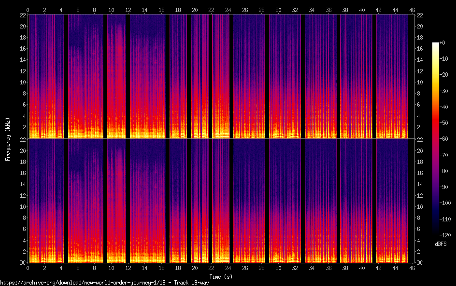
Task: Click the "Time (s)" axis label
Action: (x=220, y=276)
